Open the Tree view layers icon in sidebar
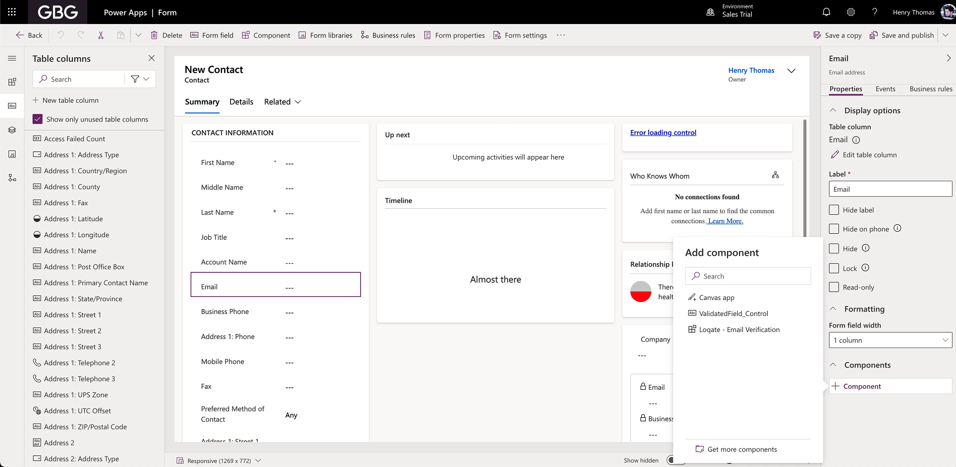The image size is (956, 467). (x=12, y=130)
